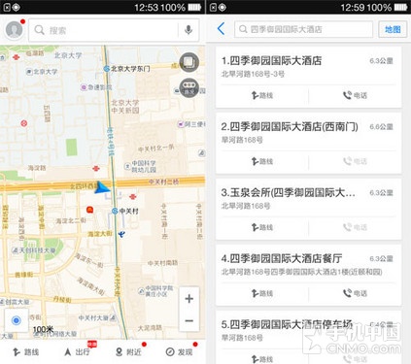Get 路线 for result 1 hotel
Viewport: 411px width, 364px height.
(262, 95)
